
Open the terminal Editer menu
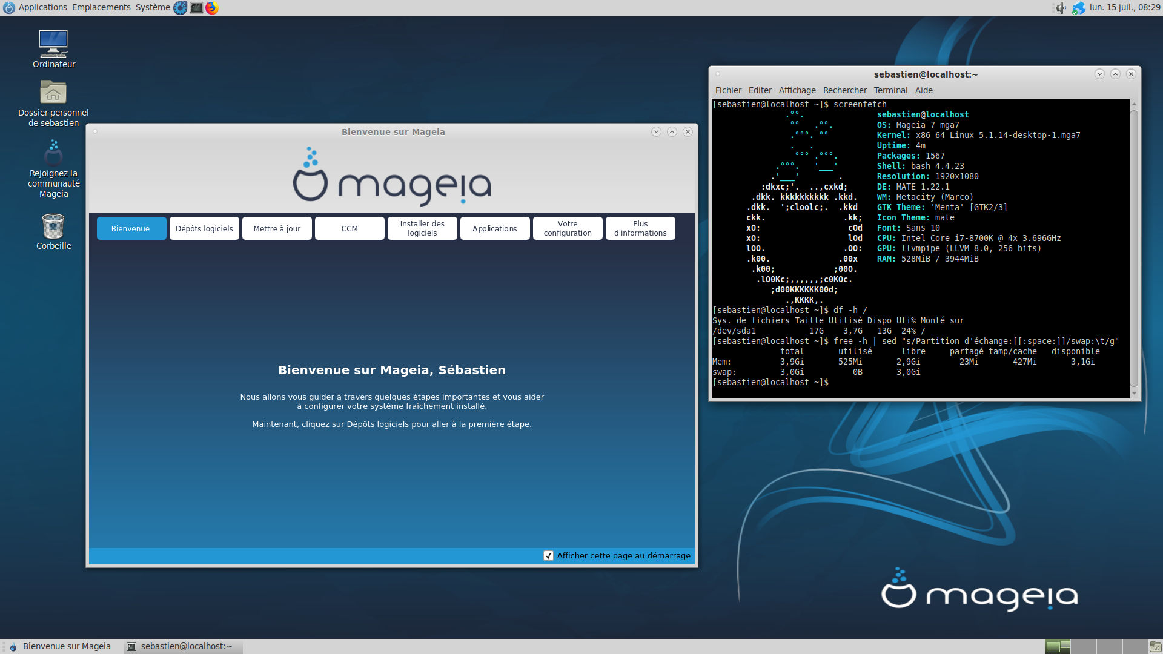[x=760, y=90]
